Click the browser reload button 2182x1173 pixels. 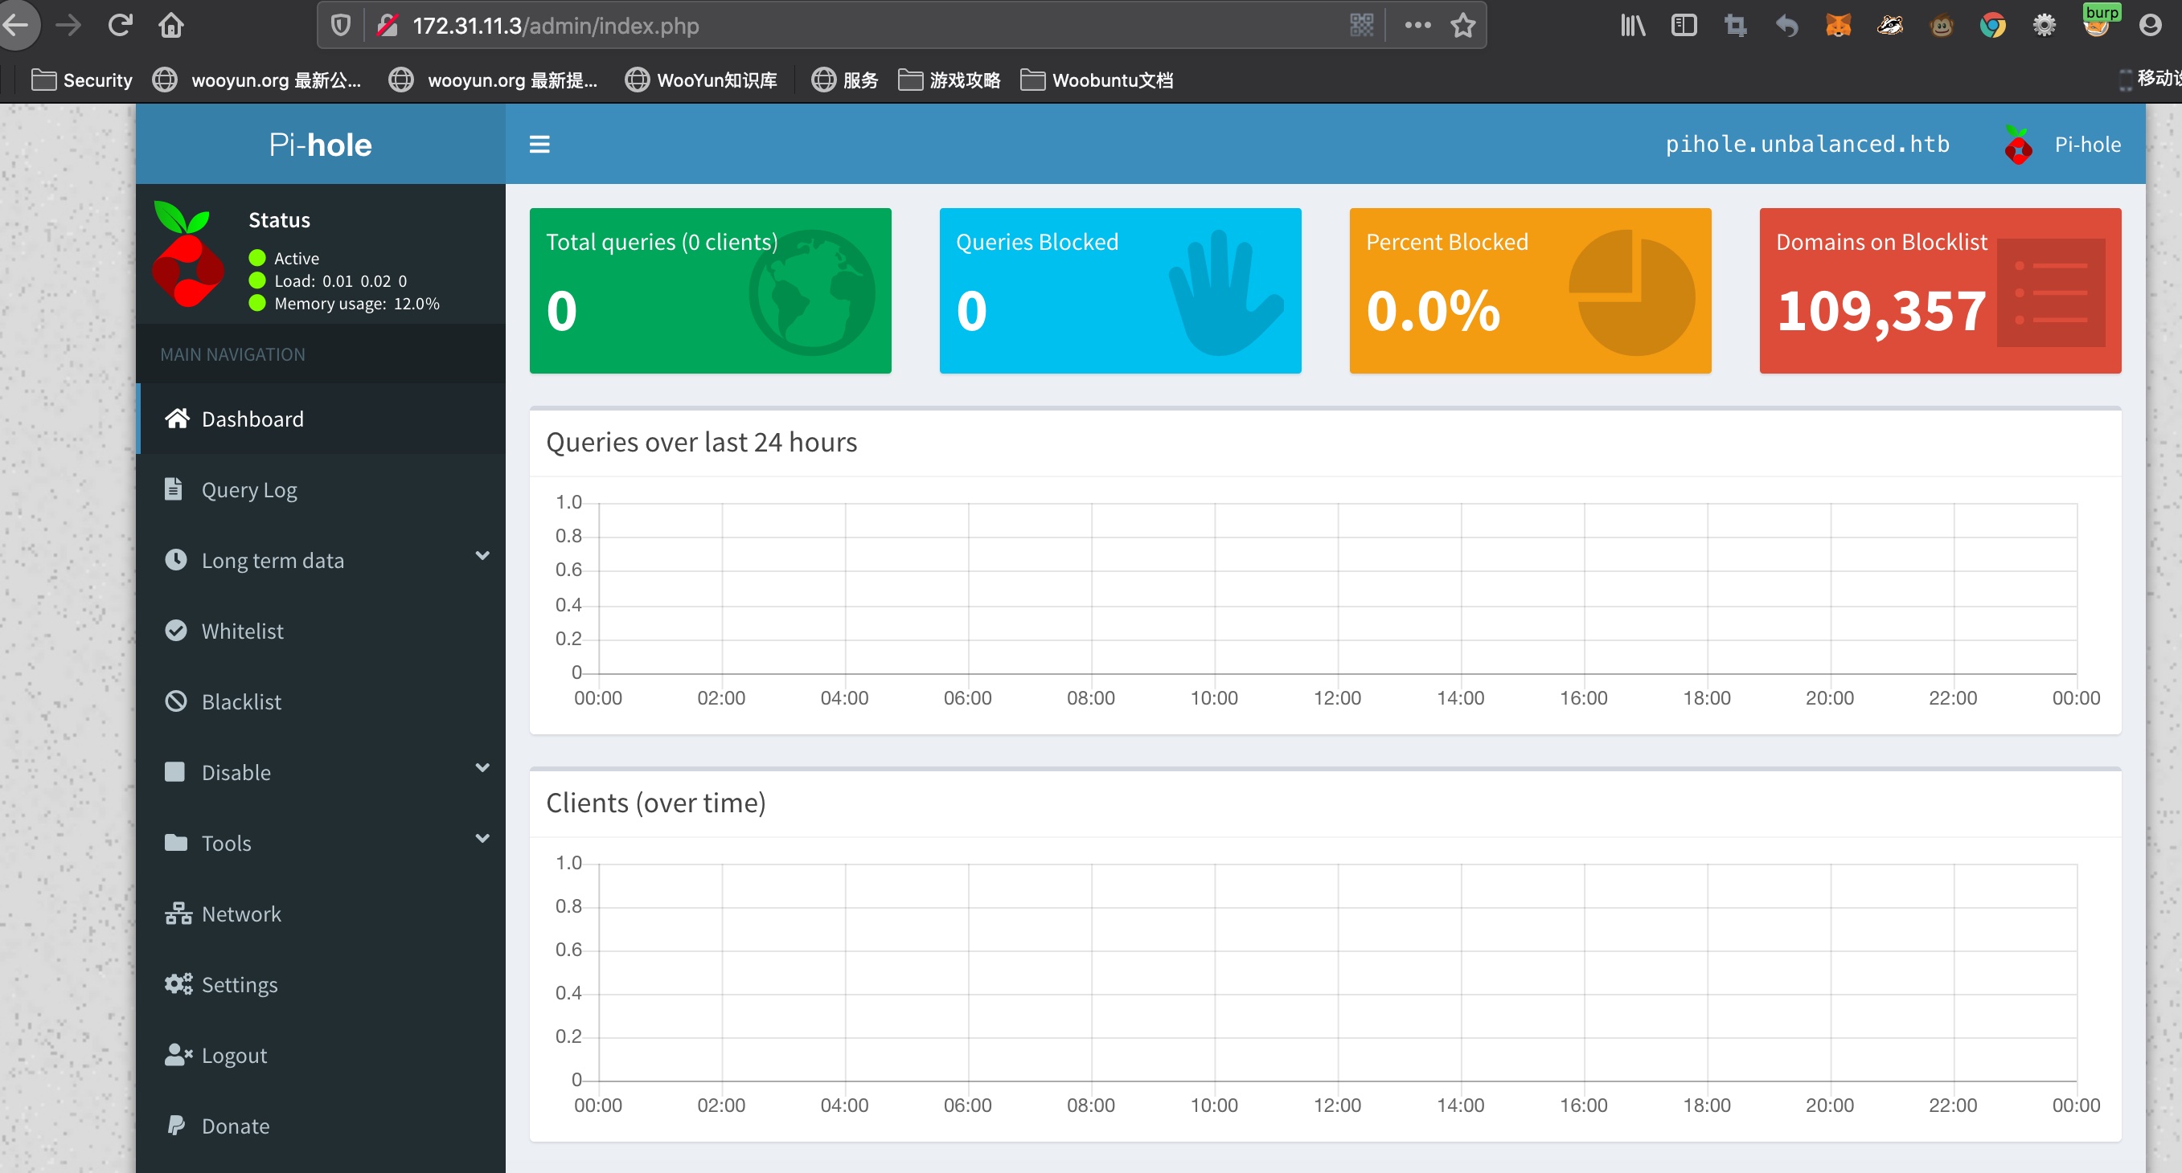121,26
